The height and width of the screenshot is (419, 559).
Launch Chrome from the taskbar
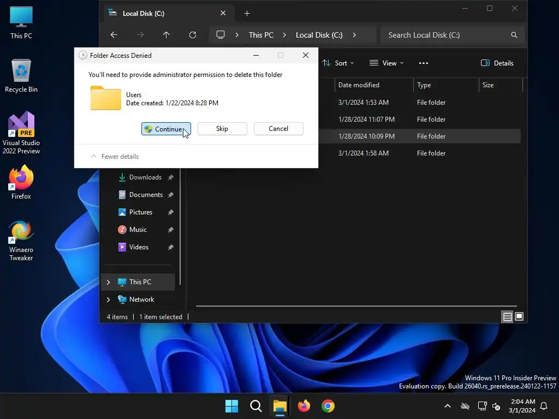pos(328,406)
